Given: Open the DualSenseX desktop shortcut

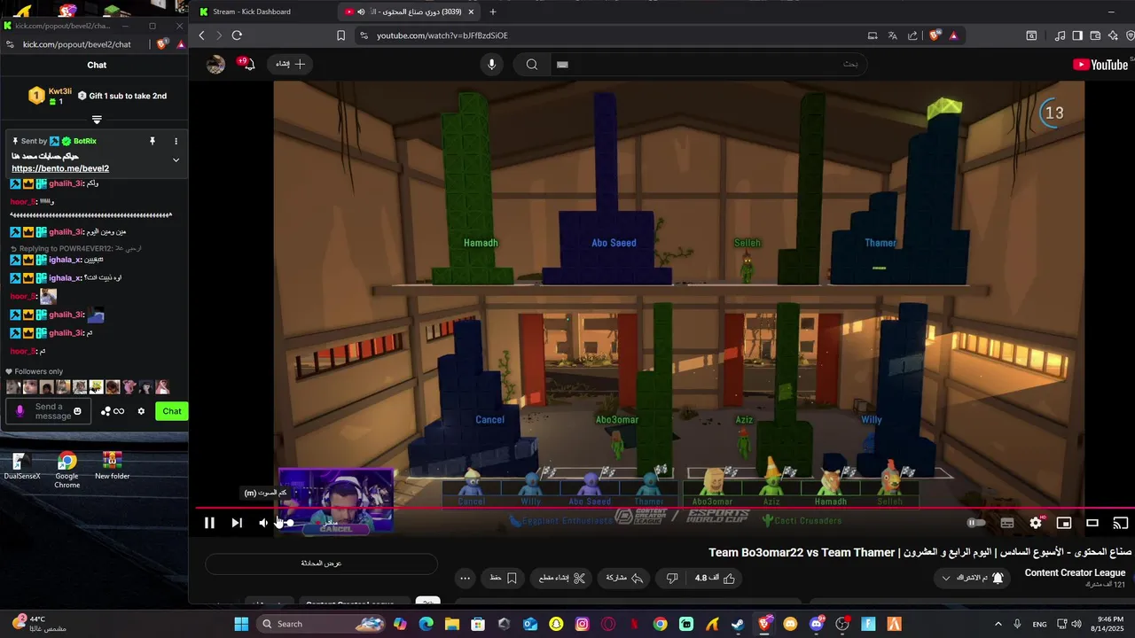Looking at the screenshot, I should 22,467.
